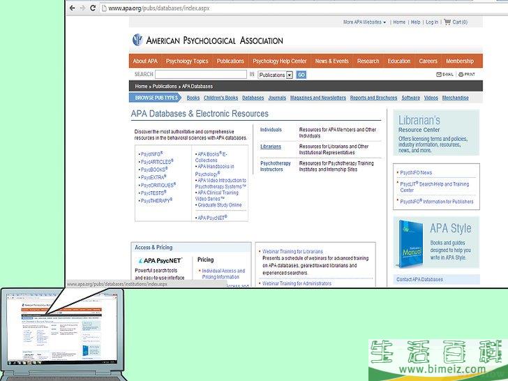Click the Print icon link
The height and width of the screenshot is (381, 508).
467,74
